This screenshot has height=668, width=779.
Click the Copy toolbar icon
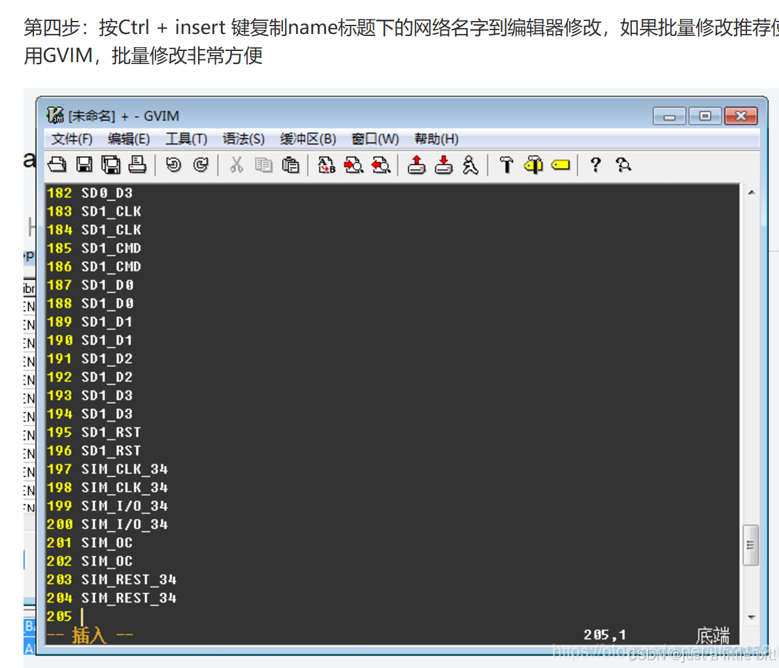click(263, 165)
